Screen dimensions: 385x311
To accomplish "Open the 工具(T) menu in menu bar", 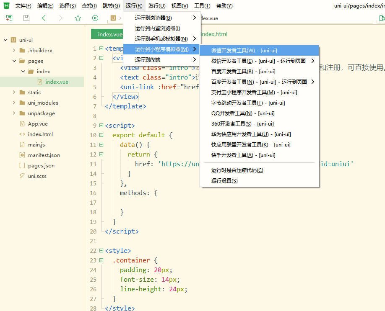I will pos(202,6).
